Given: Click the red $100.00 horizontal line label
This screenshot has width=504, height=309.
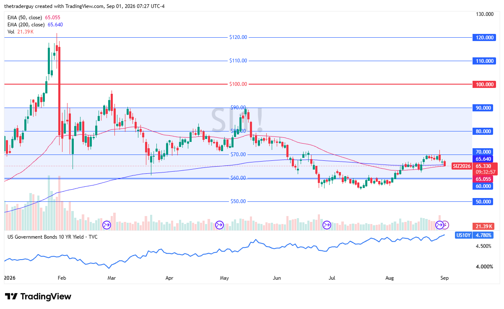Looking at the screenshot, I should [x=238, y=84].
